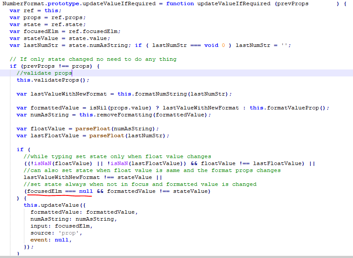Viewport: 353px width, 258px height.
Task: Click 'this.formatNumString(lastNumStr)' in the code
Action: [173, 94]
